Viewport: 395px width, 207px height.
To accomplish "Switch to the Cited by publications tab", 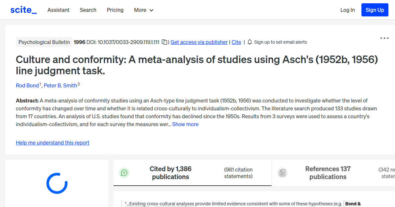I will [171, 172].
